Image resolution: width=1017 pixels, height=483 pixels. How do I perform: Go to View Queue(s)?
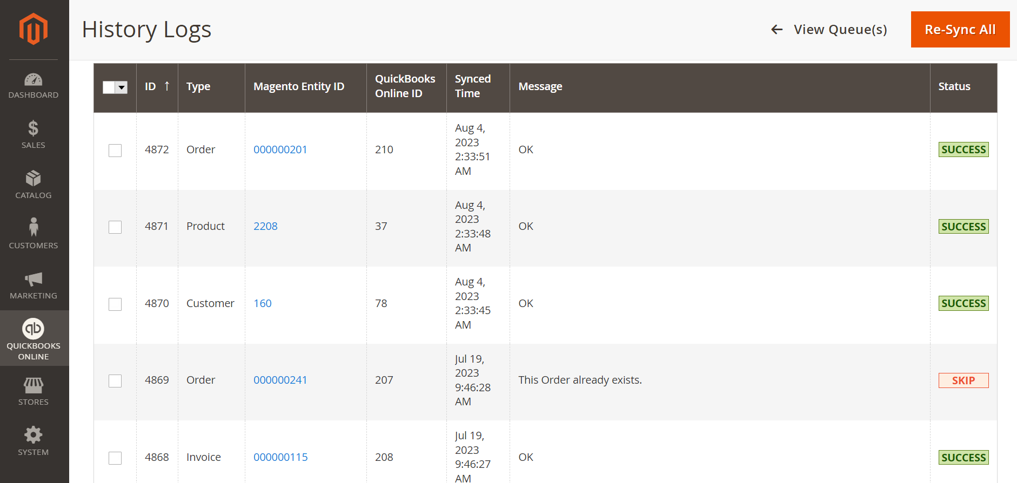click(840, 30)
